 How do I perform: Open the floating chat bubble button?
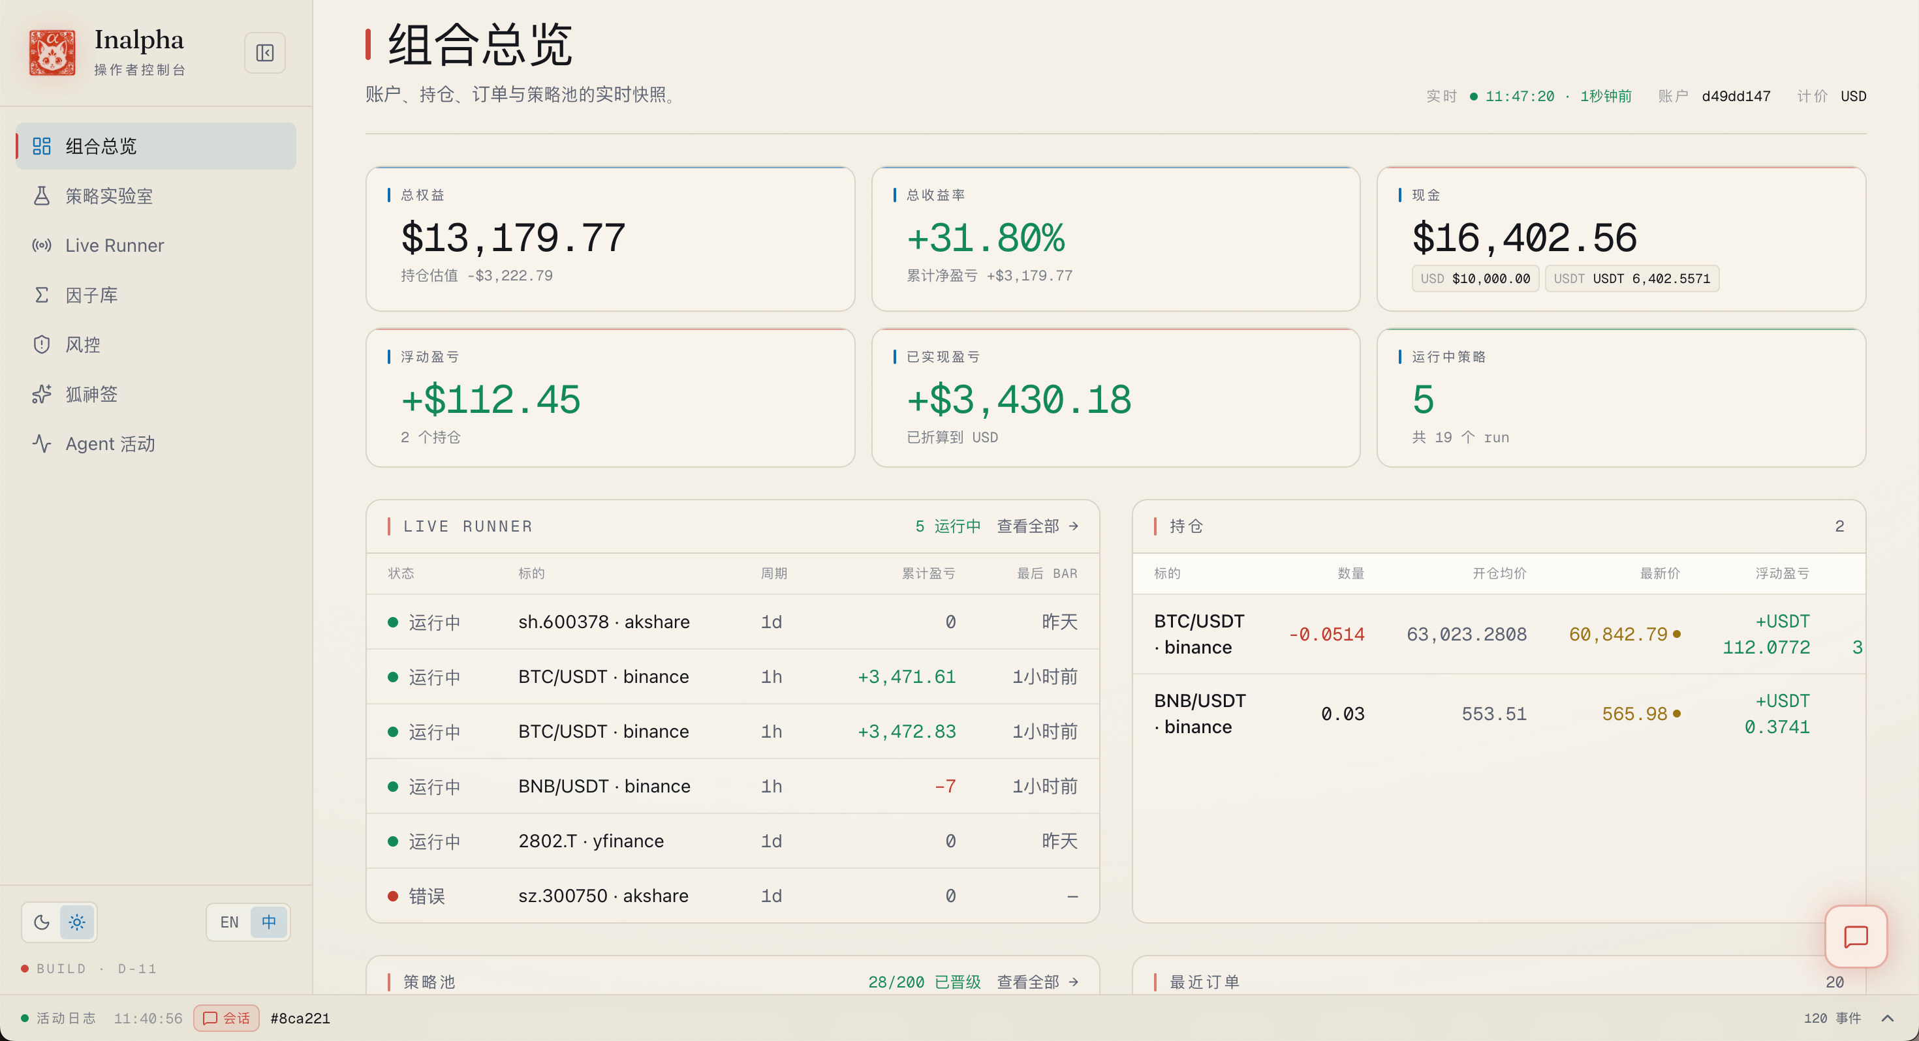pyautogui.click(x=1856, y=937)
